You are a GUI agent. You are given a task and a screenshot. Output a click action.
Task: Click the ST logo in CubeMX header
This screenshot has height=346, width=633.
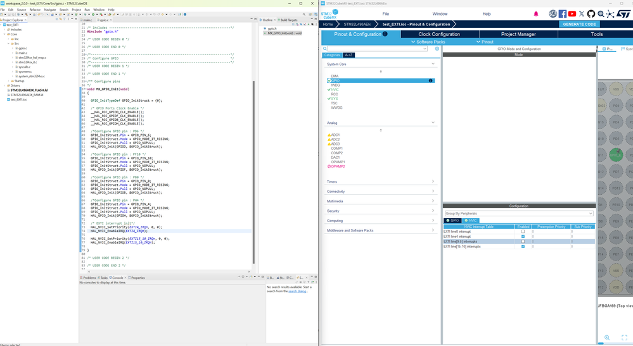pos(623,14)
